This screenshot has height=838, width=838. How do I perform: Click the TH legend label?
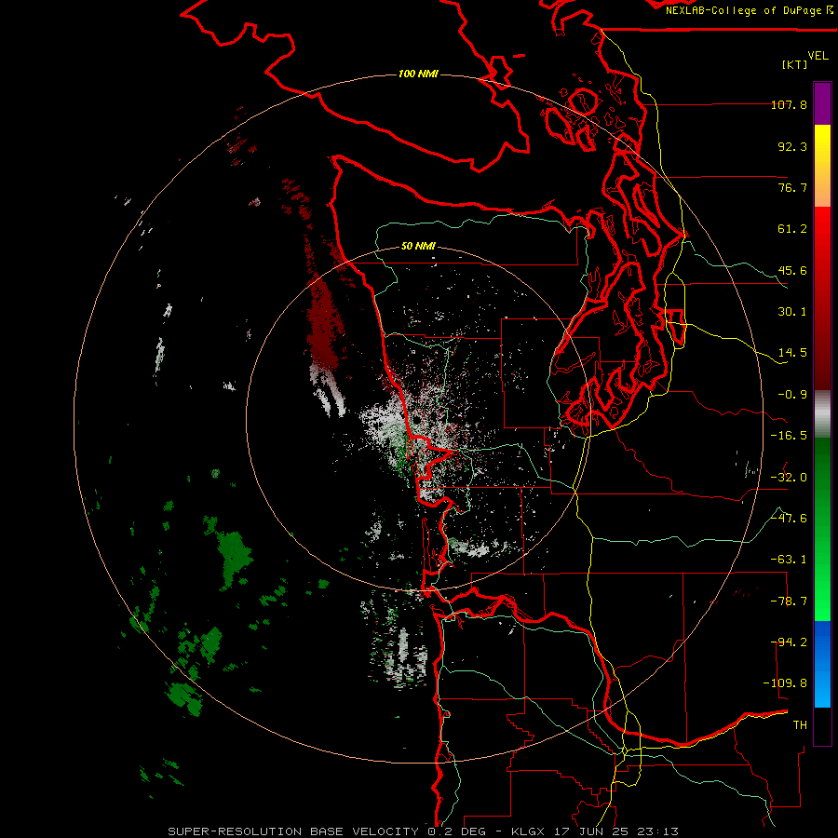(x=800, y=725)
